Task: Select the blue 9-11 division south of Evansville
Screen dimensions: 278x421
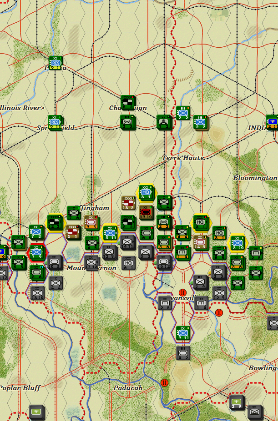Action: tap(183, 333)
